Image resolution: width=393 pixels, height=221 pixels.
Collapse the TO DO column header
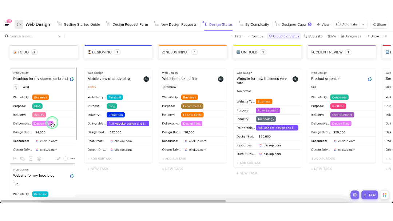click(44, 52)
